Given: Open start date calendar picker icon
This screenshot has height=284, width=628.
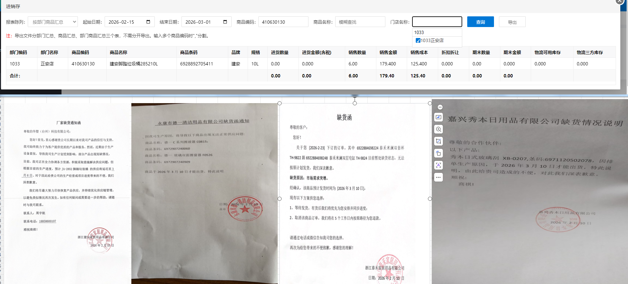Looking at the screenshot, I should tap(148, 22).
